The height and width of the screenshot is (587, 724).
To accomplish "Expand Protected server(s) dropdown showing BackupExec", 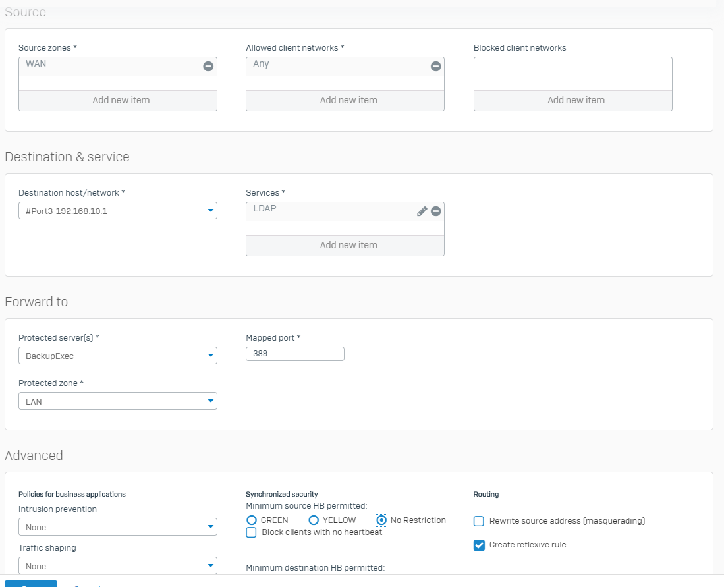I will click(118, 356).
